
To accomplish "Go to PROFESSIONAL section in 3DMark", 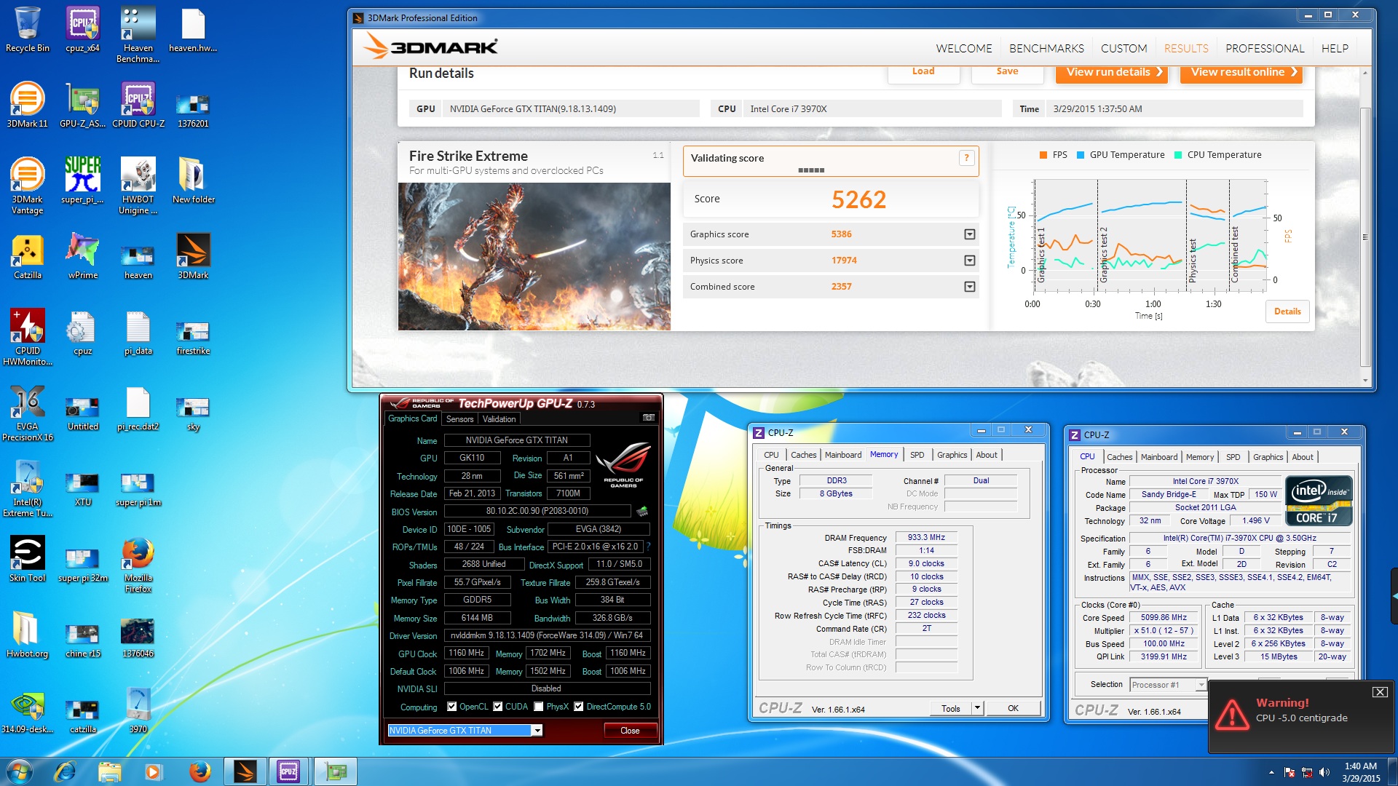I will point(1265,49).
